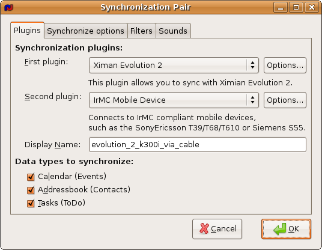Click the Display Name text field

[x=198, y=145]
